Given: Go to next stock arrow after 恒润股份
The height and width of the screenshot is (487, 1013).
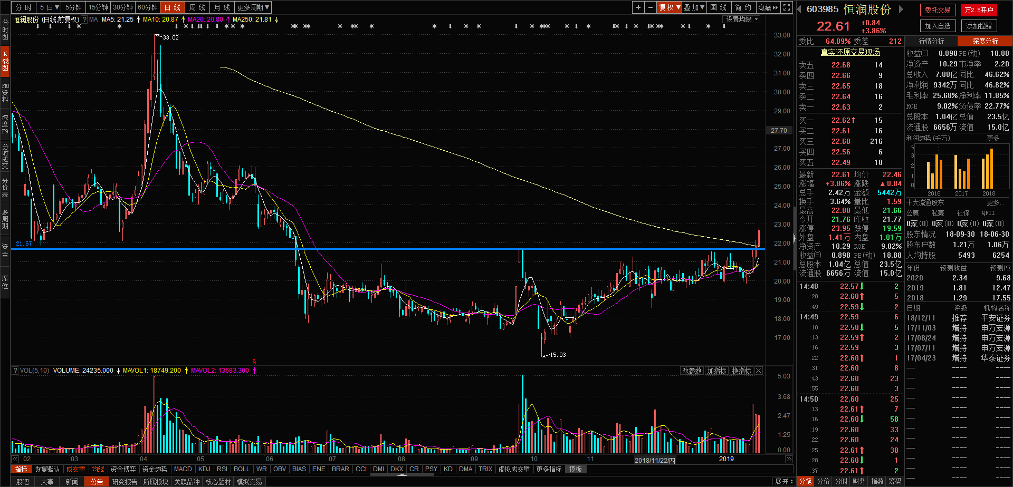Looking at the screenshot, I should [901, 9].
